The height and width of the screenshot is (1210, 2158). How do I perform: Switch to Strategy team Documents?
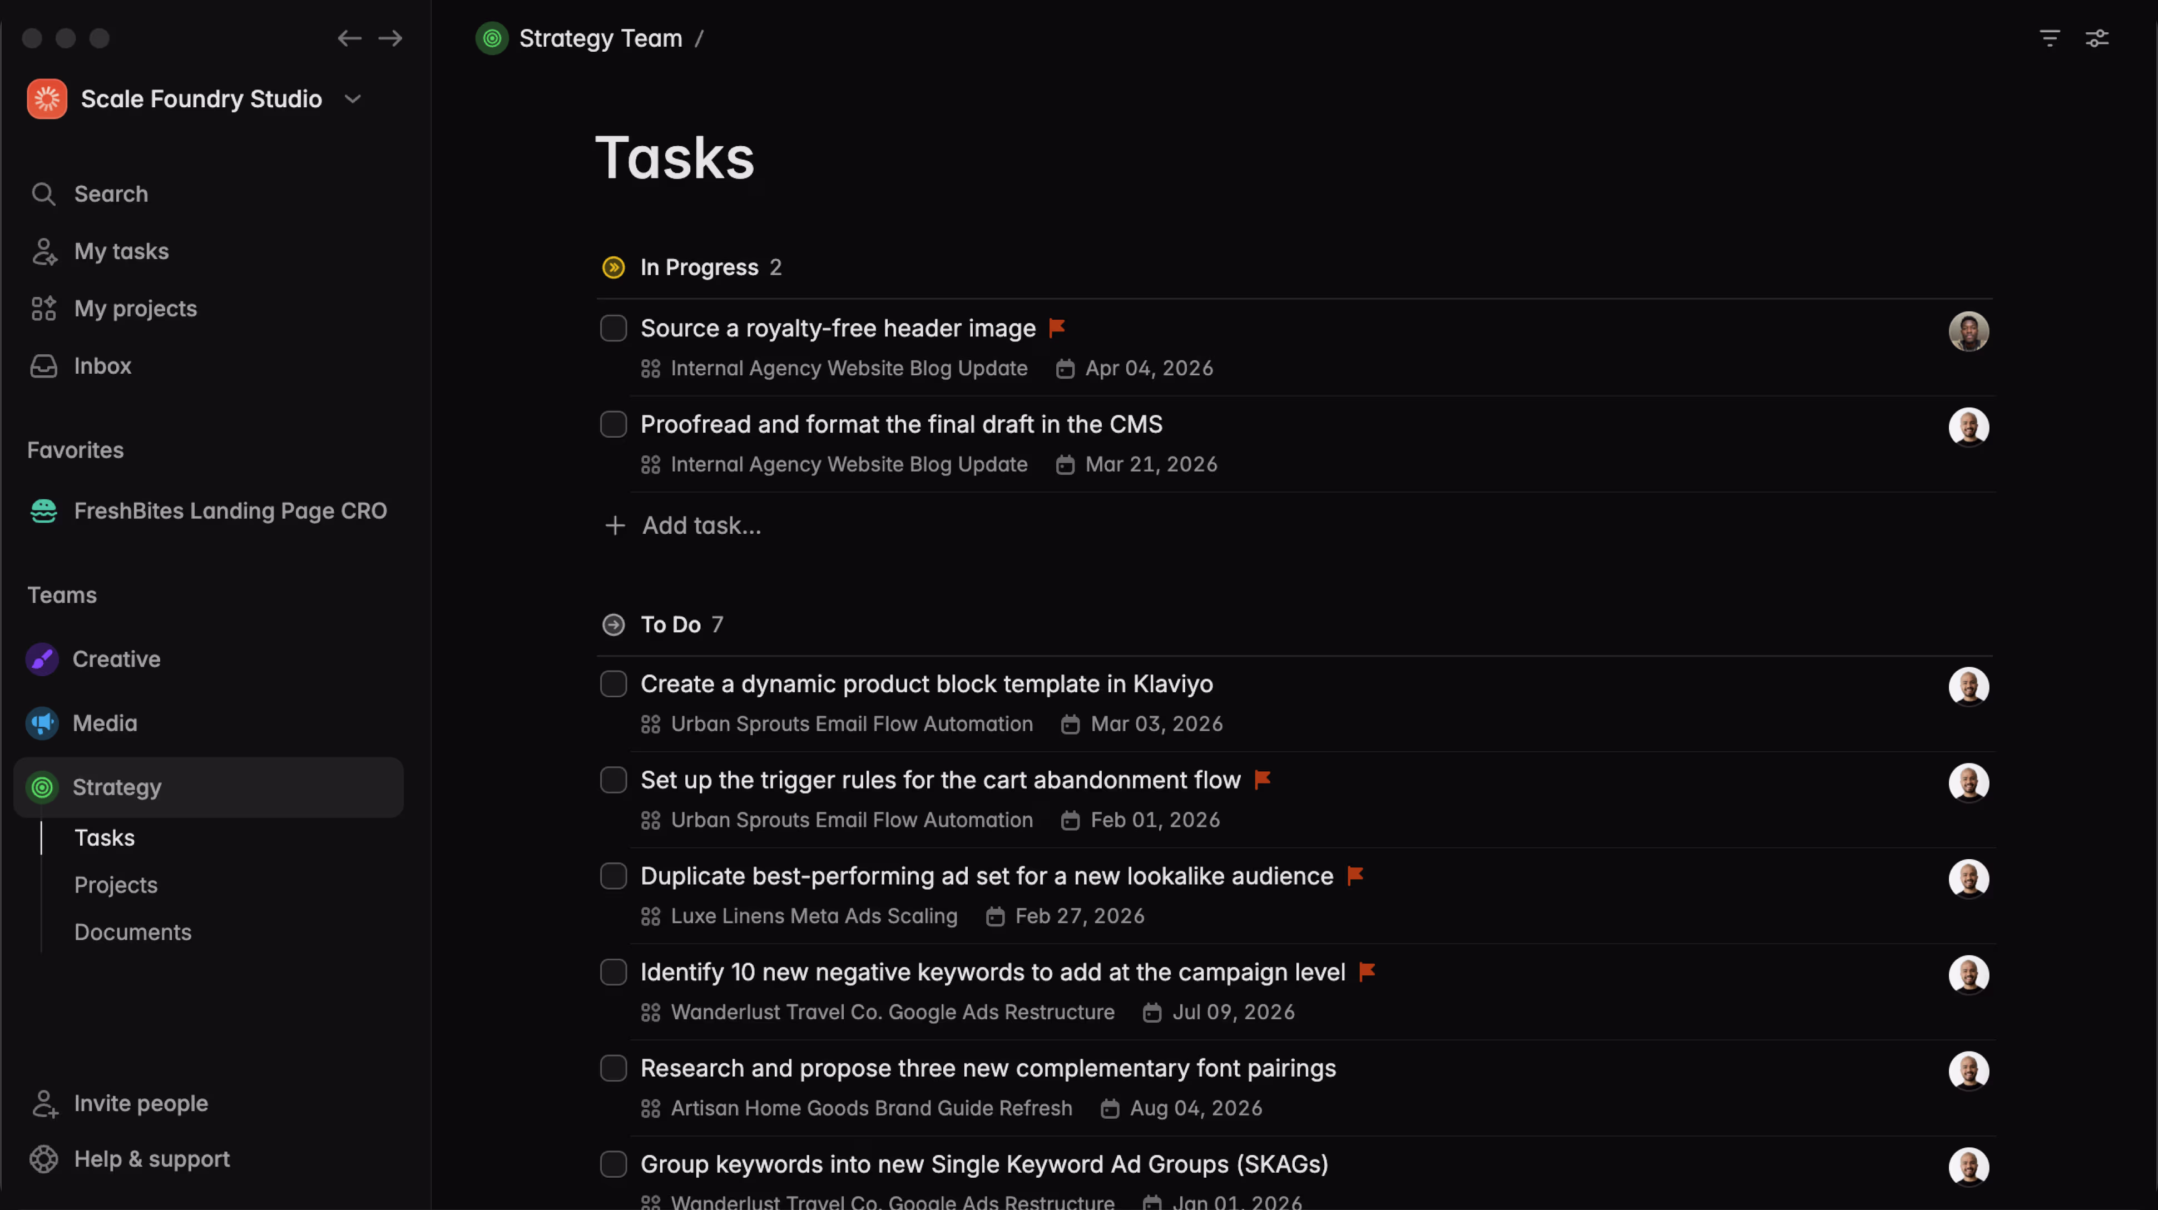coord(132,932)
